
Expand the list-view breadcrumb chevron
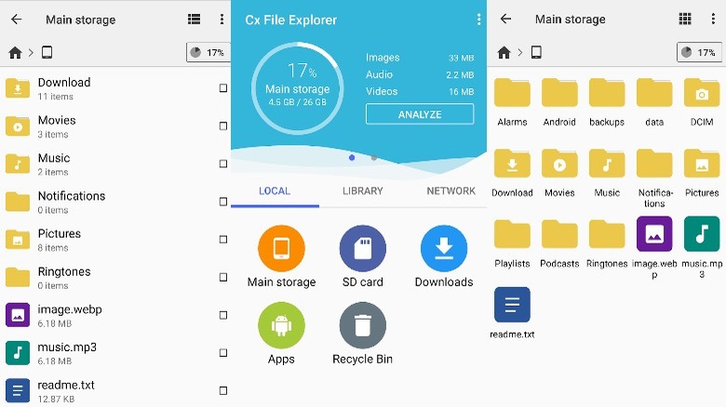[x=31, y=52]
